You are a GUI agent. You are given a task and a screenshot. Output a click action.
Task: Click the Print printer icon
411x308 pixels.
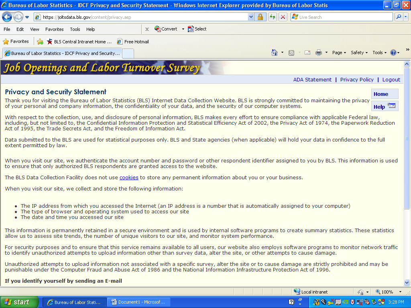tap(318, 53)
